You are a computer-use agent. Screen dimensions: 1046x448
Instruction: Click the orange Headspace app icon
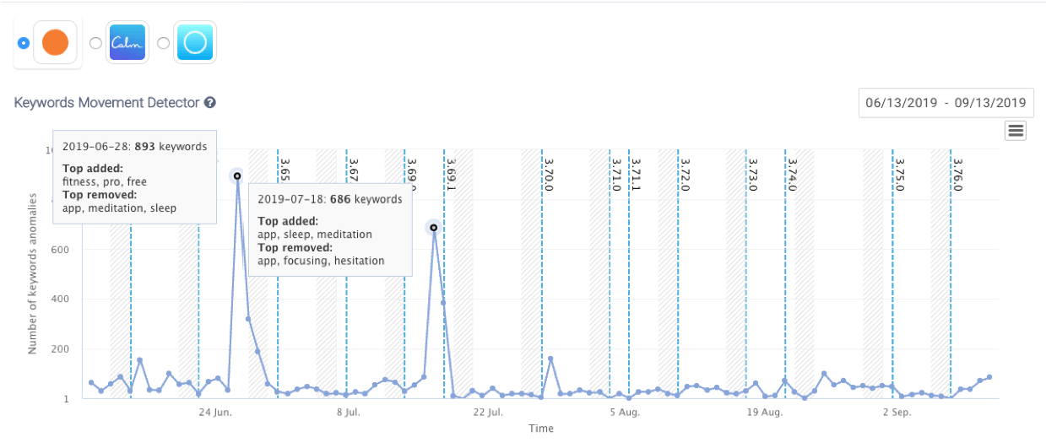(x=55, y=43)
